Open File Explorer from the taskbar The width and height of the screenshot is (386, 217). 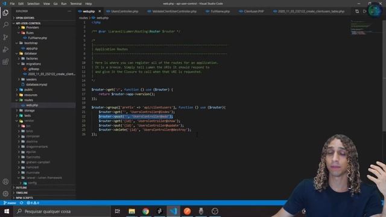point(131,212)
